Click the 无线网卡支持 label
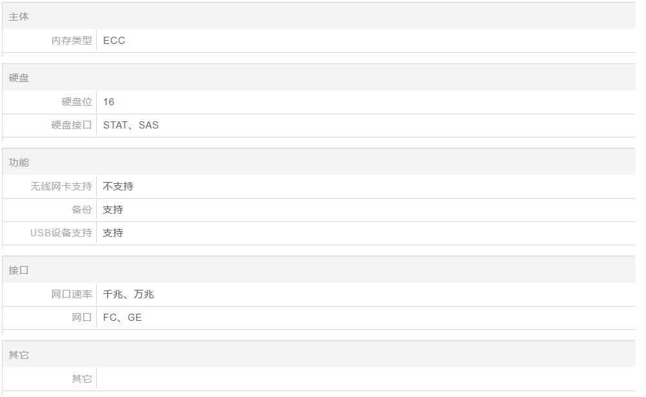646x397 pixels. [61, 187]
